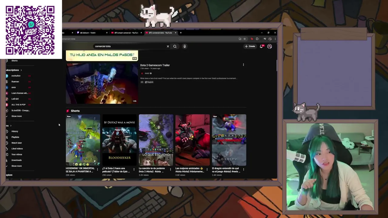Open Liked videos in the sidebar
The width and height of the screenshot is (388, 218).
tap(17, 149)
